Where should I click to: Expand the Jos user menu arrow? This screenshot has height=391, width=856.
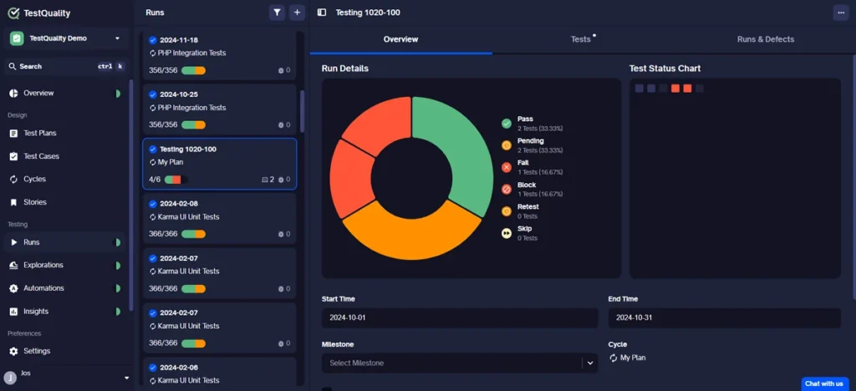pos(127,378)
